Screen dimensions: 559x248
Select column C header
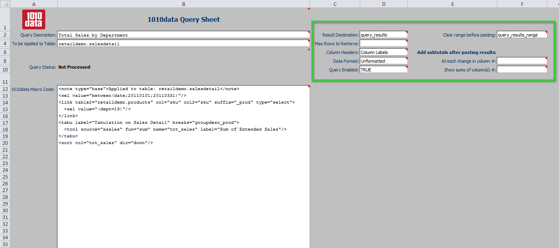click(x=335, y=4)
